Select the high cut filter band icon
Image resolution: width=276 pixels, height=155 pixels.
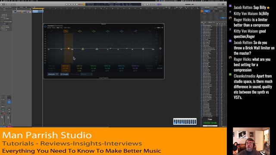coord(149,31)
